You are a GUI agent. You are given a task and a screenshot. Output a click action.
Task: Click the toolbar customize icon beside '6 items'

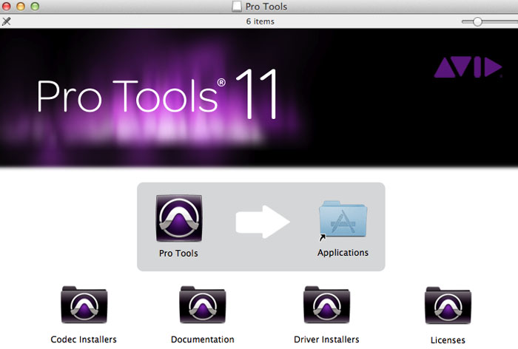tap(6, 21)
